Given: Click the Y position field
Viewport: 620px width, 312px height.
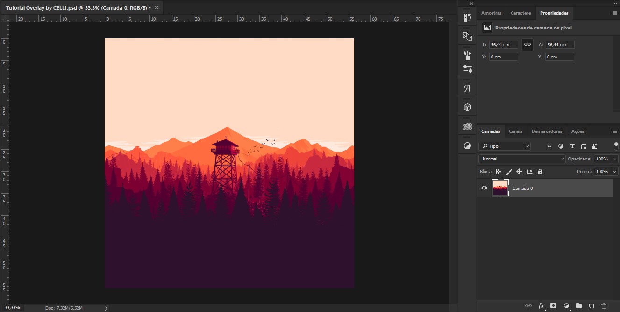Looking at the screenshot, I should [x=560, y=57].
